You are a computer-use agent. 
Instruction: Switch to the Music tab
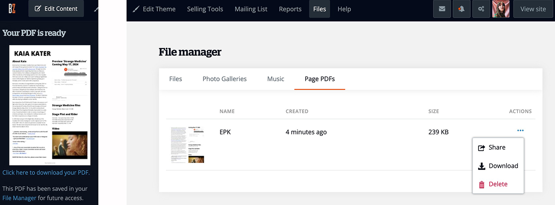point(276,79)
